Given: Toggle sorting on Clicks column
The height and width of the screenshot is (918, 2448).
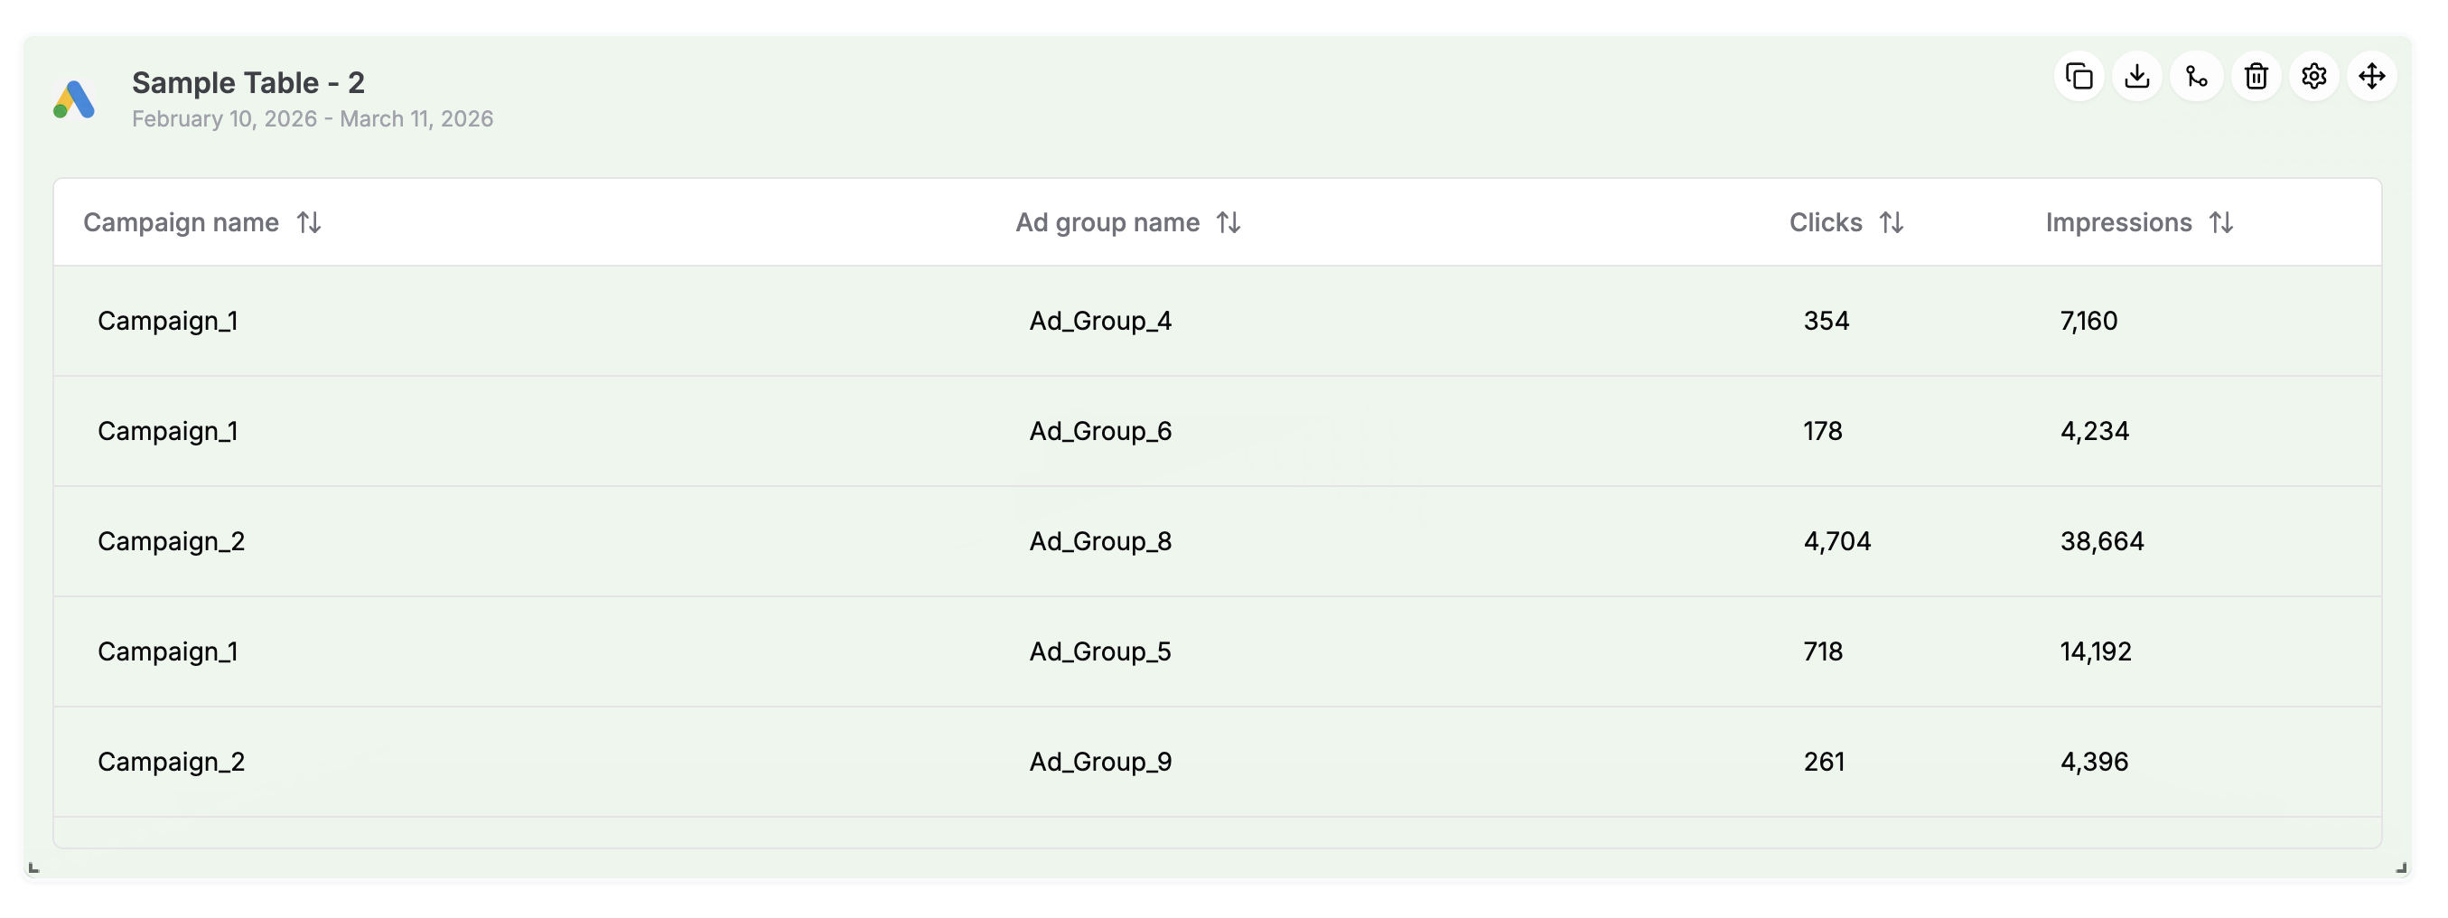Looking at the screenshot, I should click(x=1892, y=222).
